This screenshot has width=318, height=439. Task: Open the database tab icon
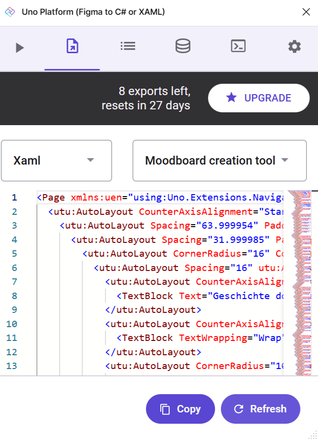pyautogui.click(x=183, y=46)
